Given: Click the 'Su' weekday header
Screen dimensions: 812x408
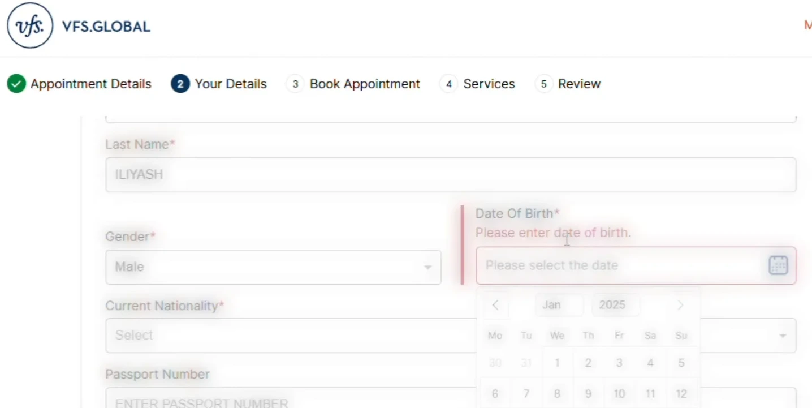Looking at the screenshot, I should 681,336.
